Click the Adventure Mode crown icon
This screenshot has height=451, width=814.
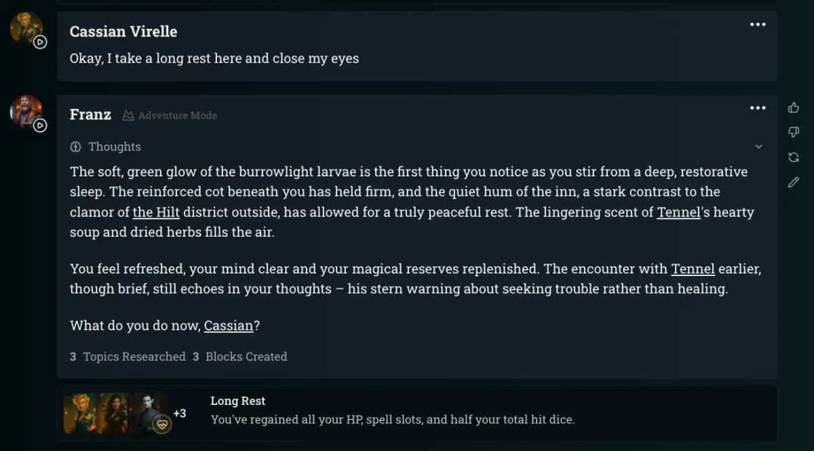tap(128, 115)
